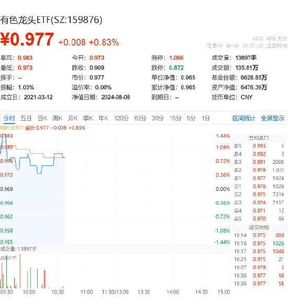Image resolution: width=288 pixels, height=306 pixels.
Task: Click the 货币单位 value CNY
Action: [247, 97]
